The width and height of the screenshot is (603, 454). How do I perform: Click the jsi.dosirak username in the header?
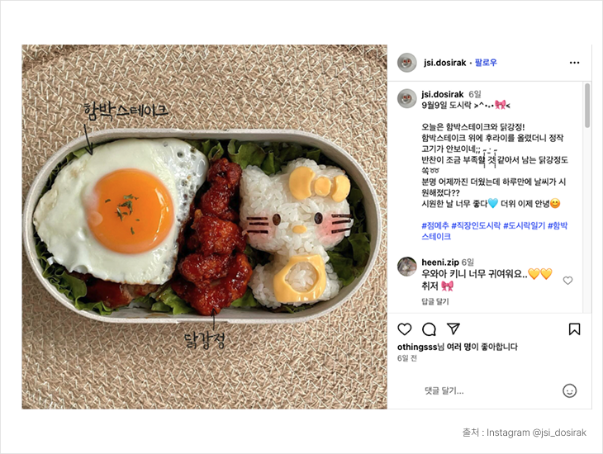click(444, 63)
